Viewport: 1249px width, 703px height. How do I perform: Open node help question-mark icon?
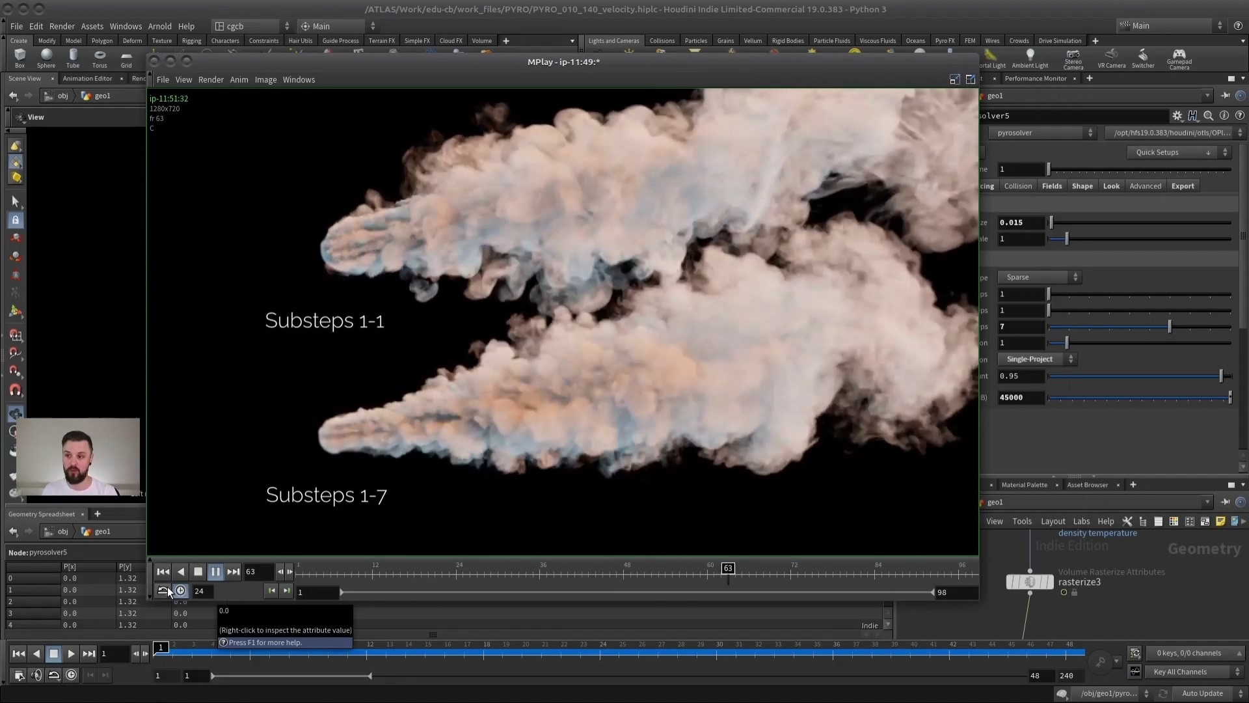[1240, 116]
